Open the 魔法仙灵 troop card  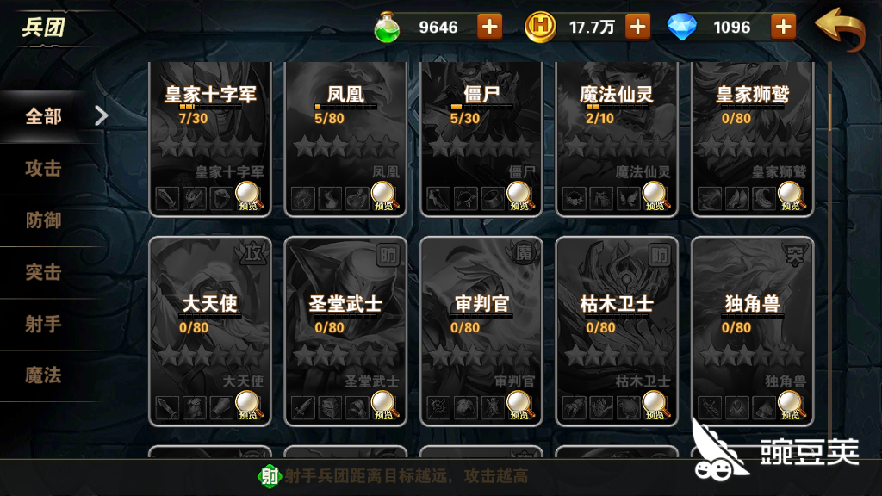(x=617, y=139)
